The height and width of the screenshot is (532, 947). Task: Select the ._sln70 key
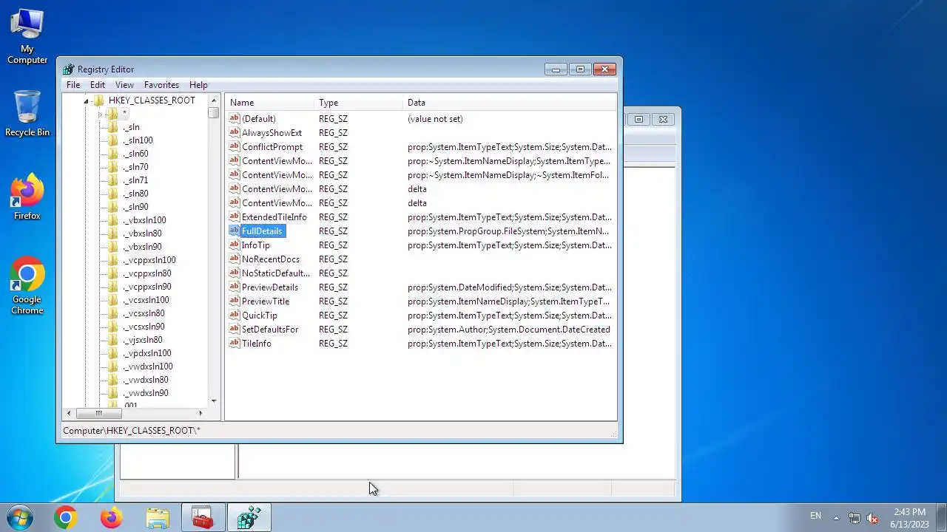point(135,167)
